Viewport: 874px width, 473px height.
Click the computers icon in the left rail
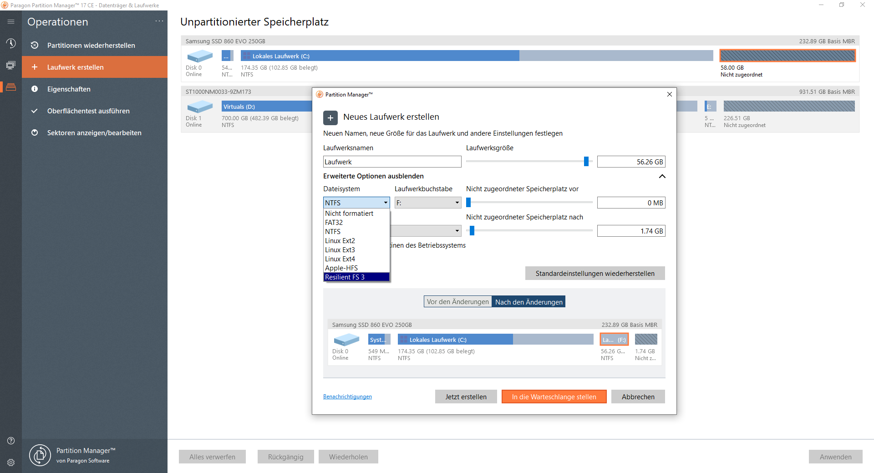click(10, 65)
